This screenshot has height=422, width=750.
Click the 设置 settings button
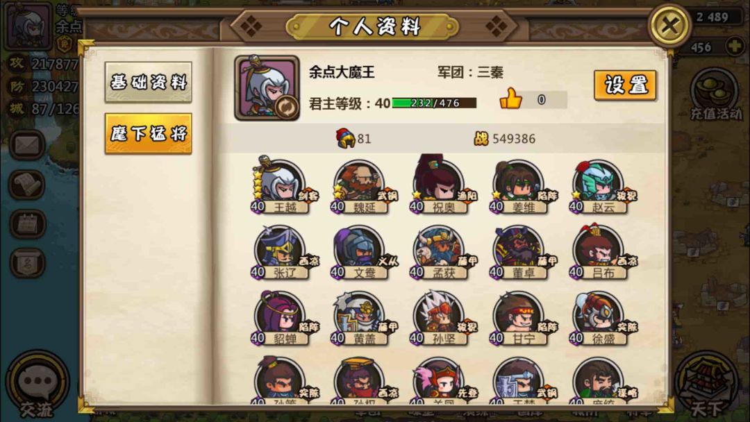coord(625,85)
